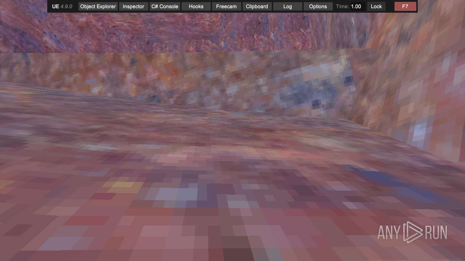Open the Object Explorer panel

[98, 7]
